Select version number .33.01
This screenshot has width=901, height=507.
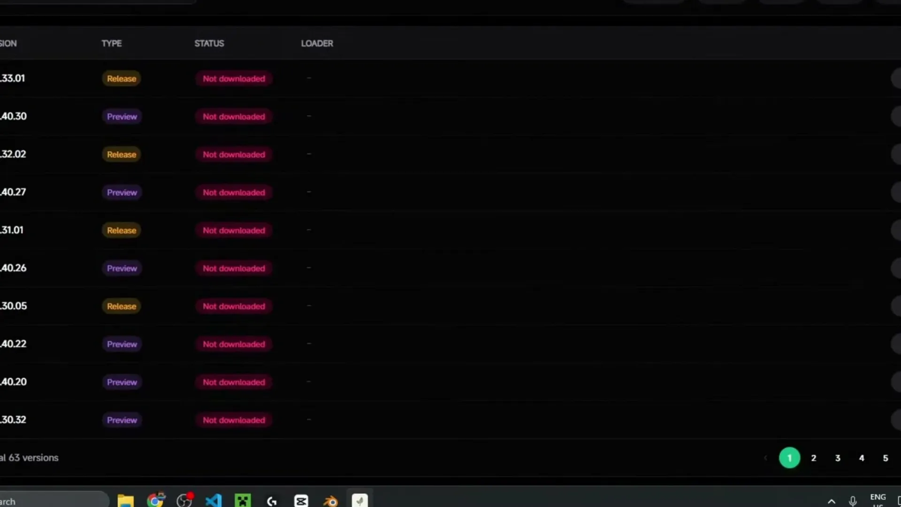(x=12, y=78)
